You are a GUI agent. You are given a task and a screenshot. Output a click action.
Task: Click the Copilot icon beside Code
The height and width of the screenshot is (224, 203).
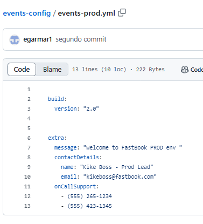(185, 70)
